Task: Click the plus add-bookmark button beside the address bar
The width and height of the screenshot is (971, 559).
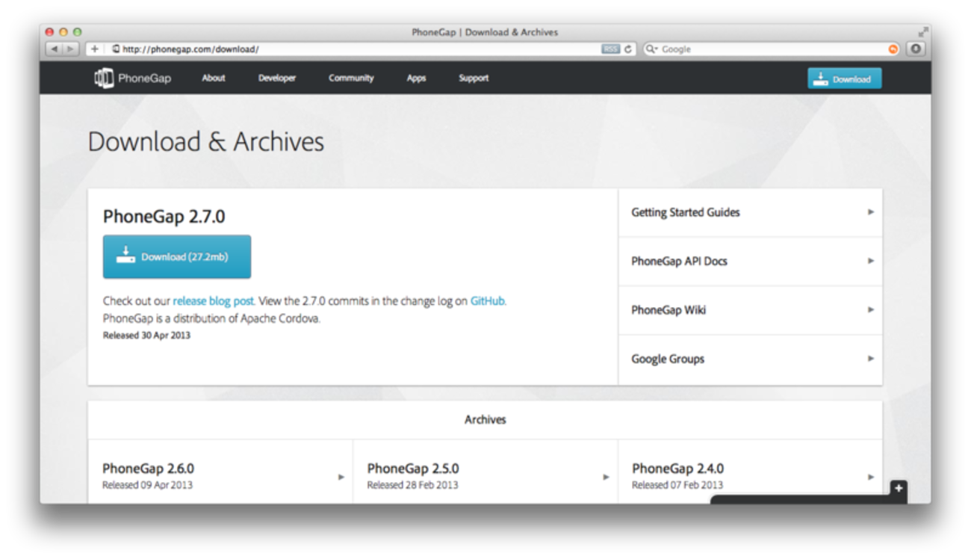Action: tap(95, 49)
